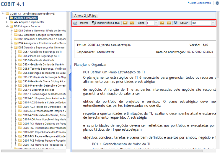This screenshot has height=153, width=220.
Task: Click folder icon of DS5.3 Gestão de Identidade
Action: point(20,60)
